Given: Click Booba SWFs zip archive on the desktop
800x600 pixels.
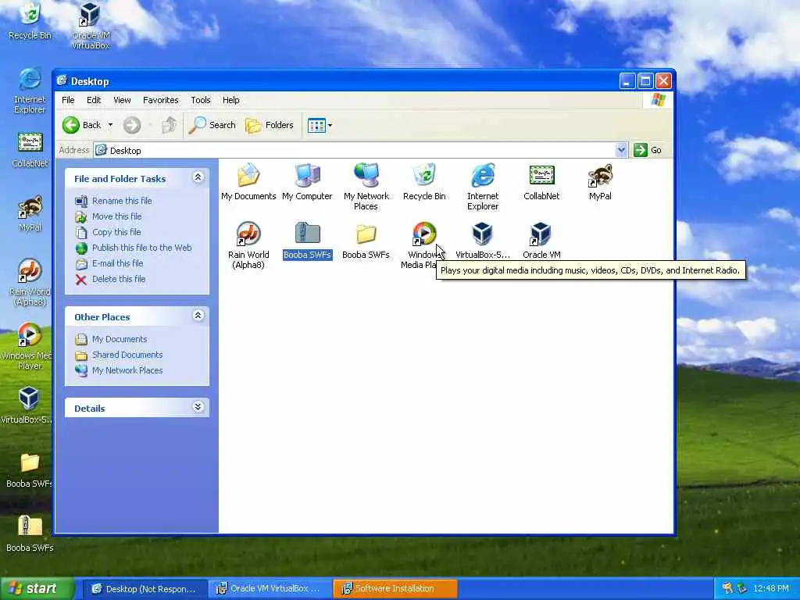Looking at the screenshot, I should (x=30, y=534).
